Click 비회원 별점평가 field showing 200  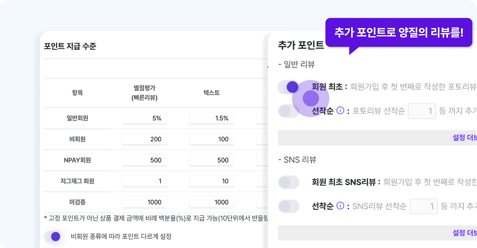click(145, 139)
